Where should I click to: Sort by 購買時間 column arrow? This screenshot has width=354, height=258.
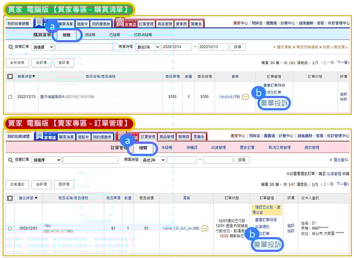point(34,76)
